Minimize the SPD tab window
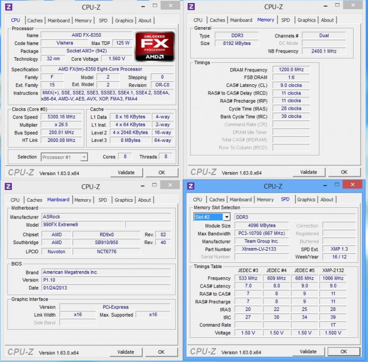This screenshot has height=362, width=368. point(325,186)
